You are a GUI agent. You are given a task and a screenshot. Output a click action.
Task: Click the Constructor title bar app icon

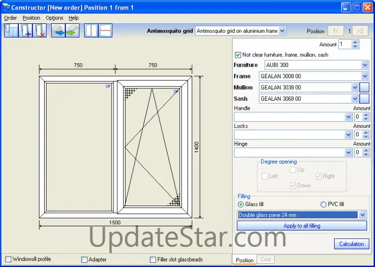pyautogui.click(x=6, y=7)
